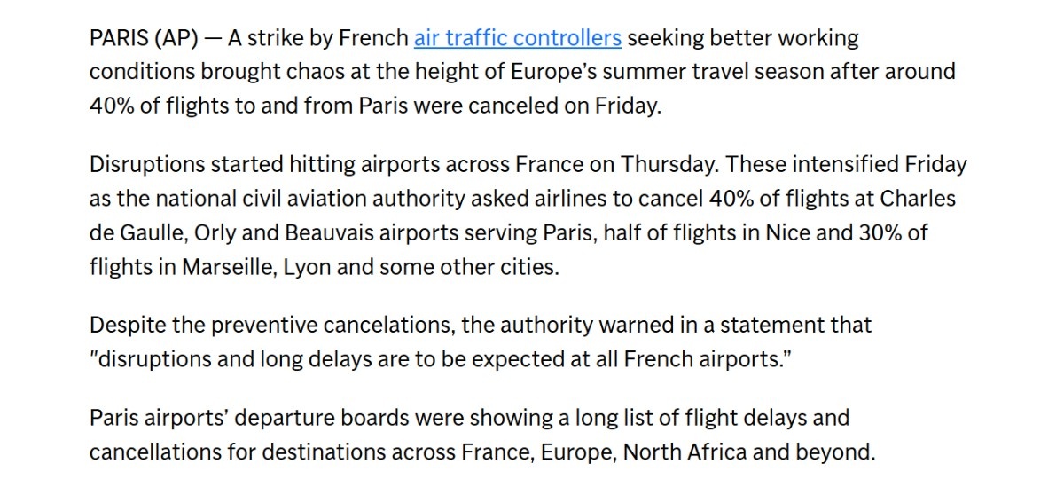The height and width of the screenshot is (487, 1064).
Task: Click the words 'North Africa and beyond'
Action: (x=749, y=452)
